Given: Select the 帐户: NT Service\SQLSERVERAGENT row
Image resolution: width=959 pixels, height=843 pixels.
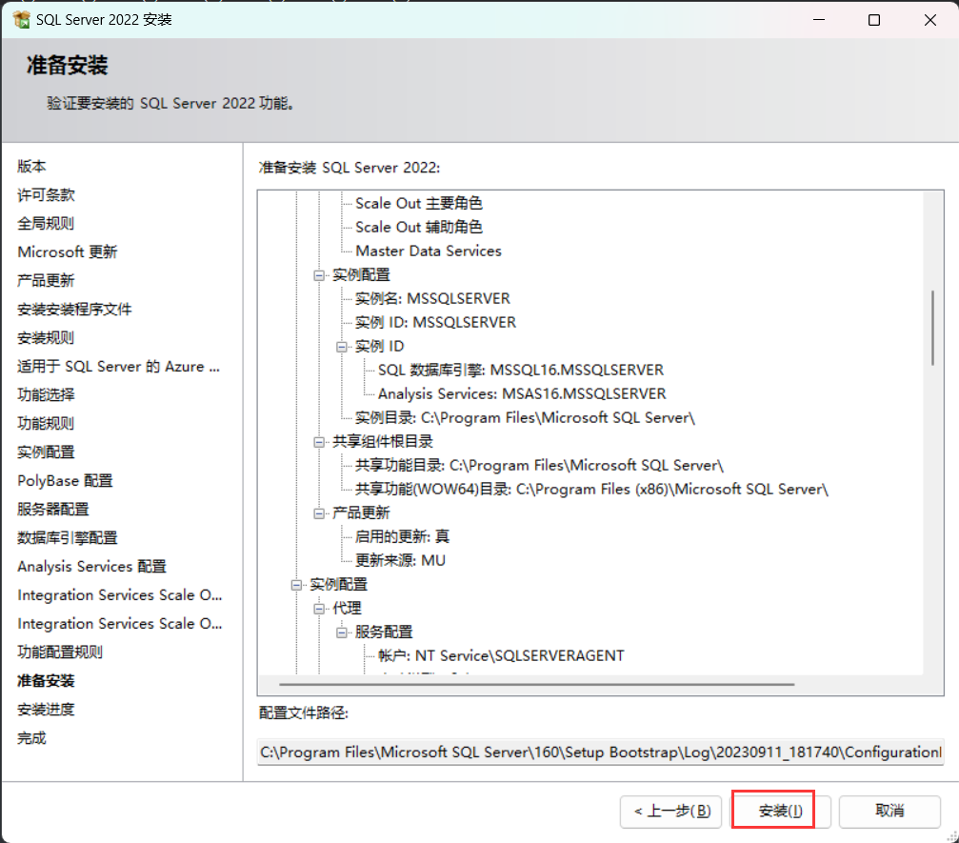Looking at the screenshot, I should tap(501, 656).
